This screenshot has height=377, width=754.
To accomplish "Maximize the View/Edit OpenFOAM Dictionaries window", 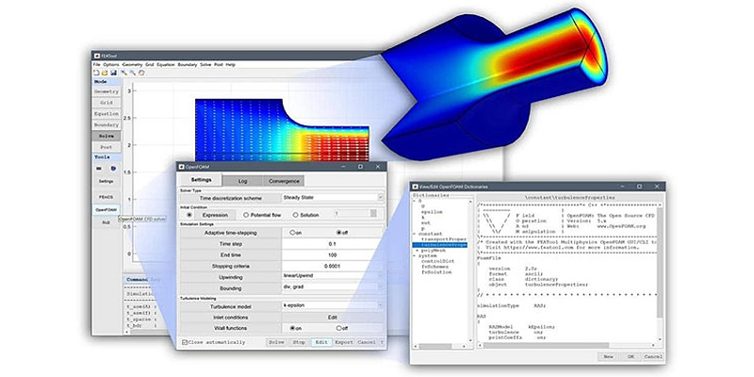I will tap(639, 186).
